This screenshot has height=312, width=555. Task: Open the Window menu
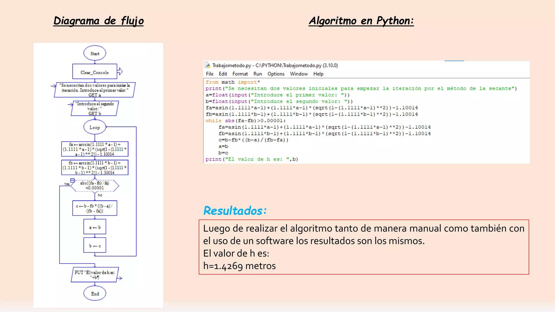click(x=299, y=74)
